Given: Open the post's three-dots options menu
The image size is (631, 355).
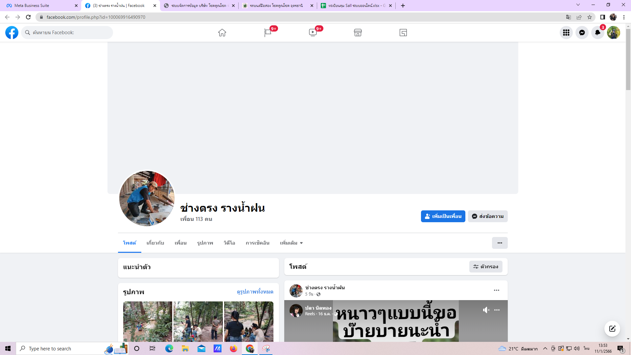Looking at the screenshot, I should tap(497, 290).
